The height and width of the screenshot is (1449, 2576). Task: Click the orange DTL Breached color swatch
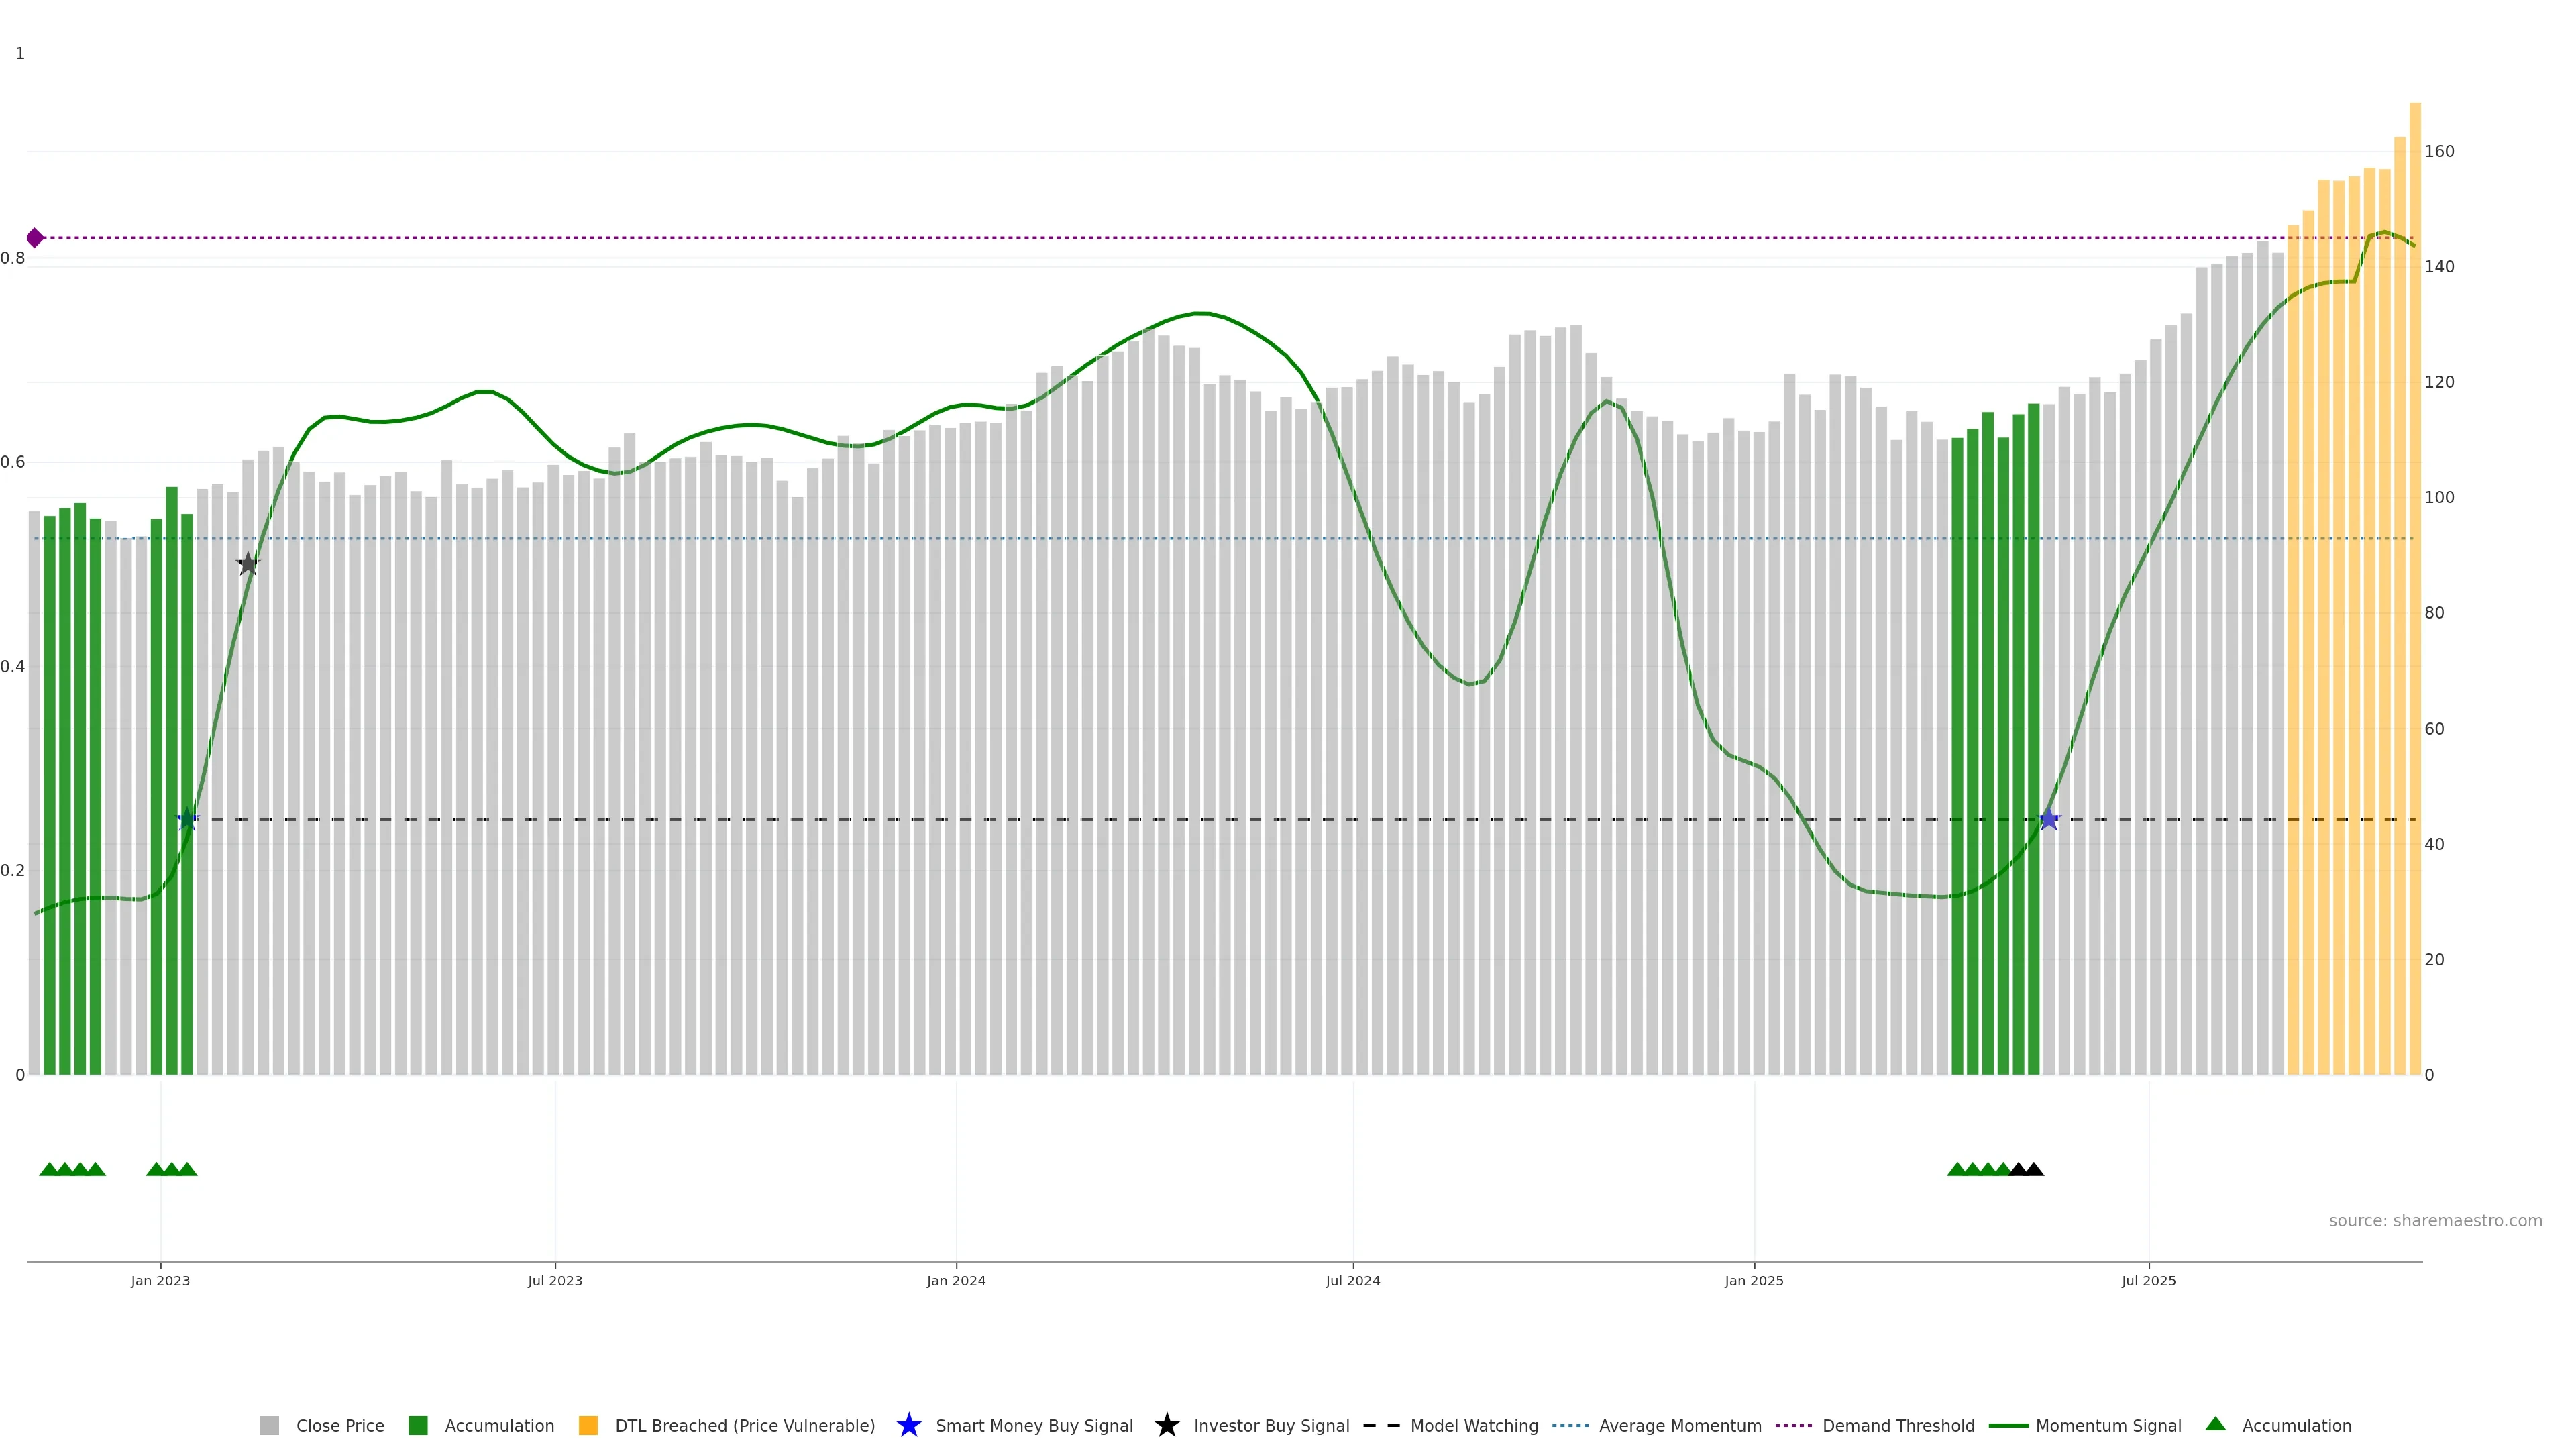[x=588, y=1425]
